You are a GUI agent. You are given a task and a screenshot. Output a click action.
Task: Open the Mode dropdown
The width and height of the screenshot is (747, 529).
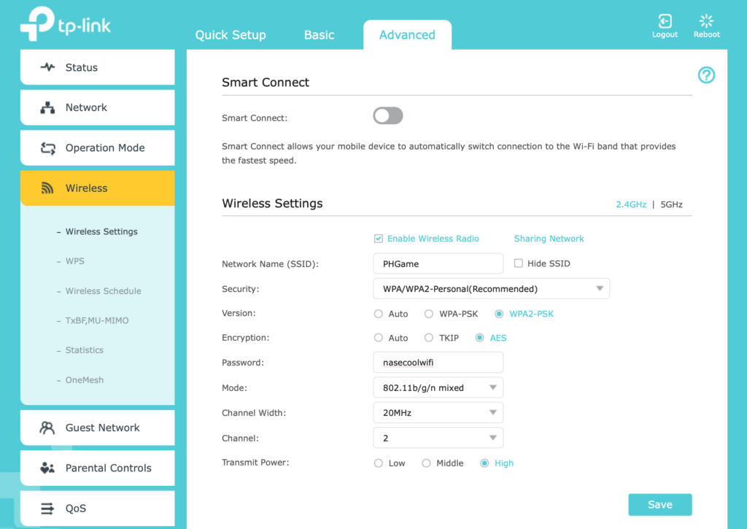tap(438, 387)
